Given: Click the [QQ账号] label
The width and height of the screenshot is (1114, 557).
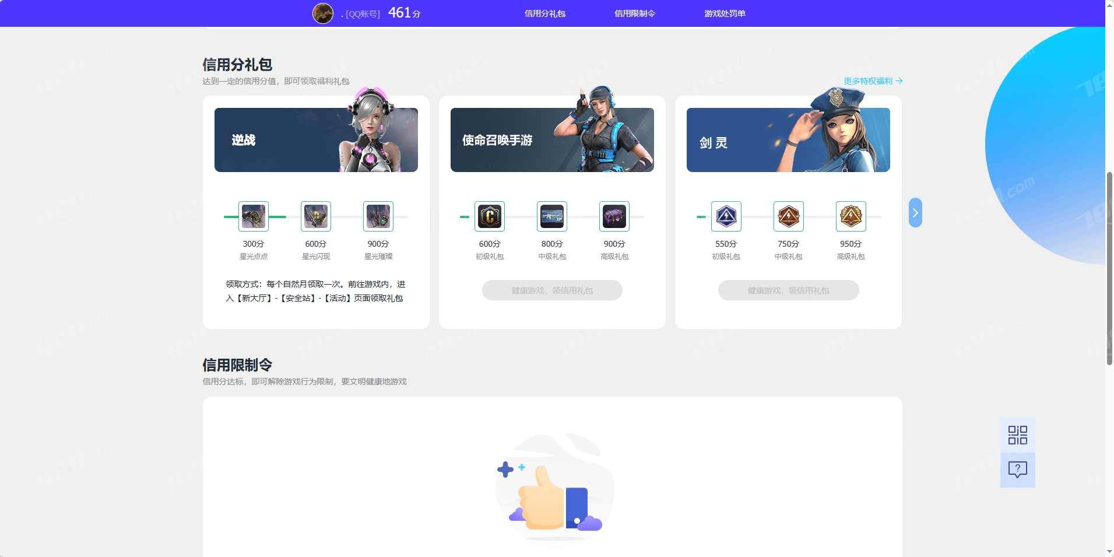Looking at the screenshot, I should click(x=363, y=14).
